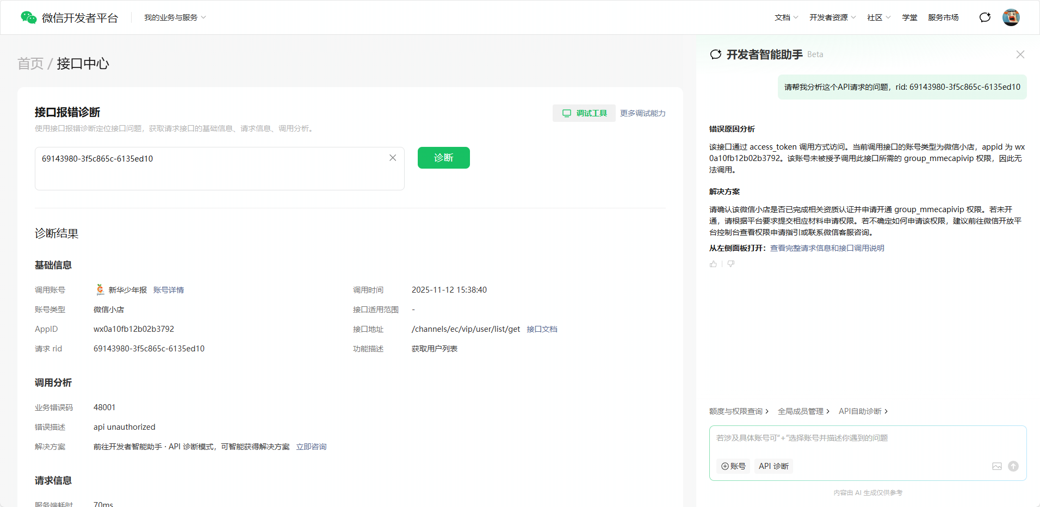
Task: Open 服务市场 in the top navigation
Action: [x=943, y=17]
